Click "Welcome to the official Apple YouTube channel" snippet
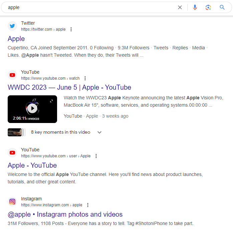Screen dimensions: 233x232 [x=105, y=178]
